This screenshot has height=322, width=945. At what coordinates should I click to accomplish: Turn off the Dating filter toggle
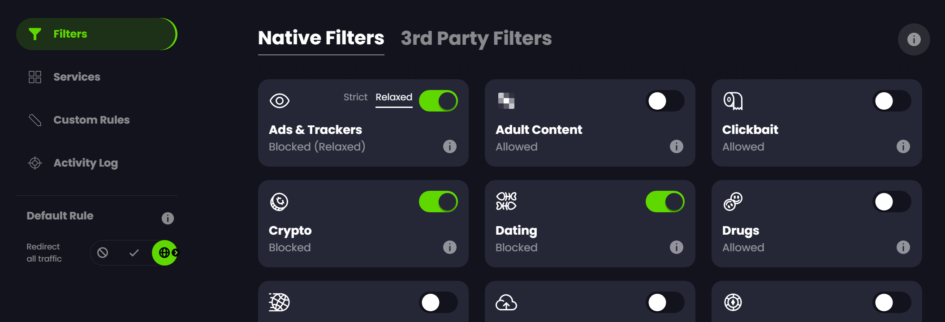click(x=665, y=202)
